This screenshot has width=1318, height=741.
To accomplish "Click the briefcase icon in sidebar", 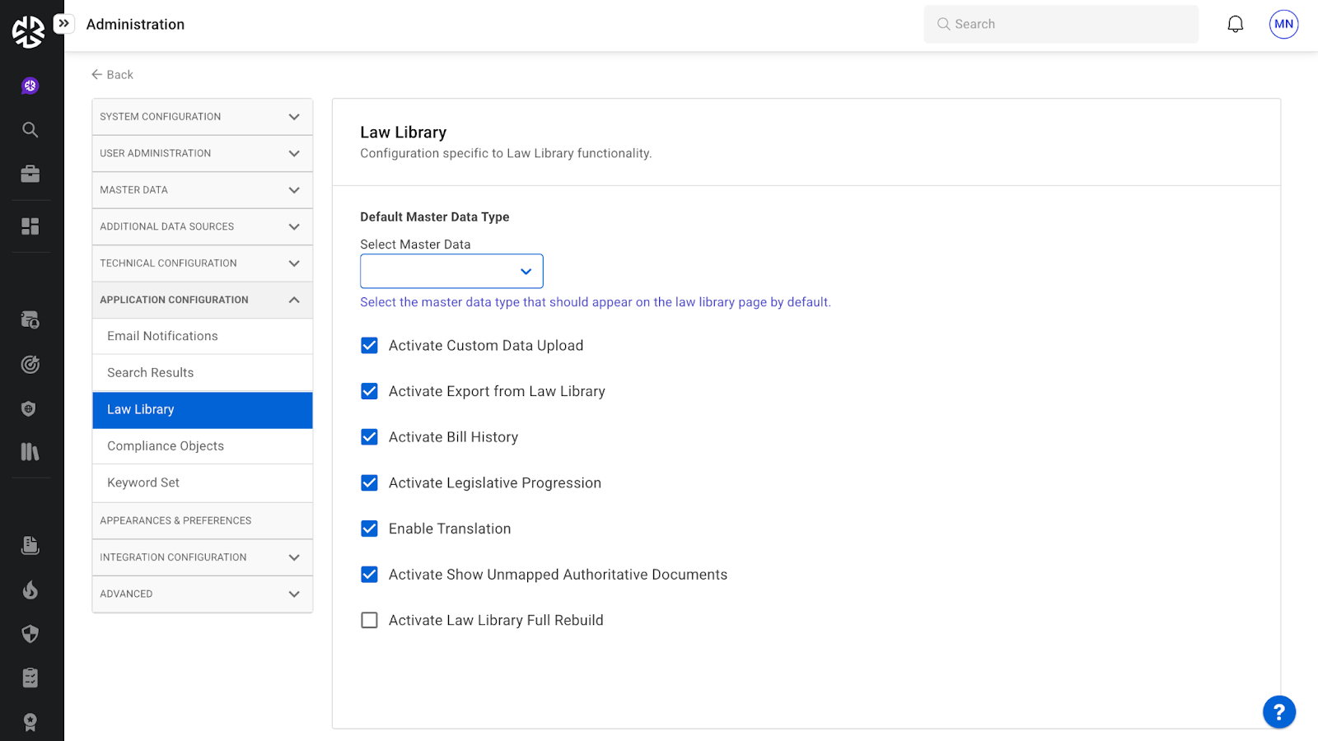I will coord(30,174).
